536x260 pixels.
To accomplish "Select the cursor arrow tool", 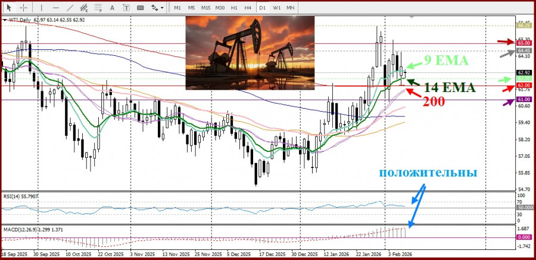I will click(8, 8).
